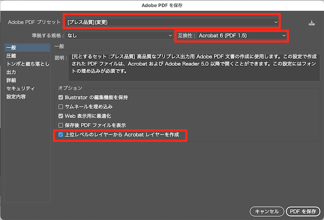
Task: Open the 互換性 dropdown showing Acrobat 6
Action: tap(241, 36)
